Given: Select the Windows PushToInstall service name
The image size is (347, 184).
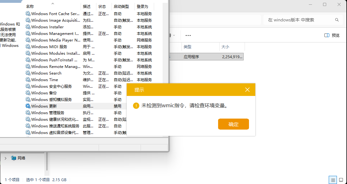Looking at the screenshot, I should coord(54,60).
